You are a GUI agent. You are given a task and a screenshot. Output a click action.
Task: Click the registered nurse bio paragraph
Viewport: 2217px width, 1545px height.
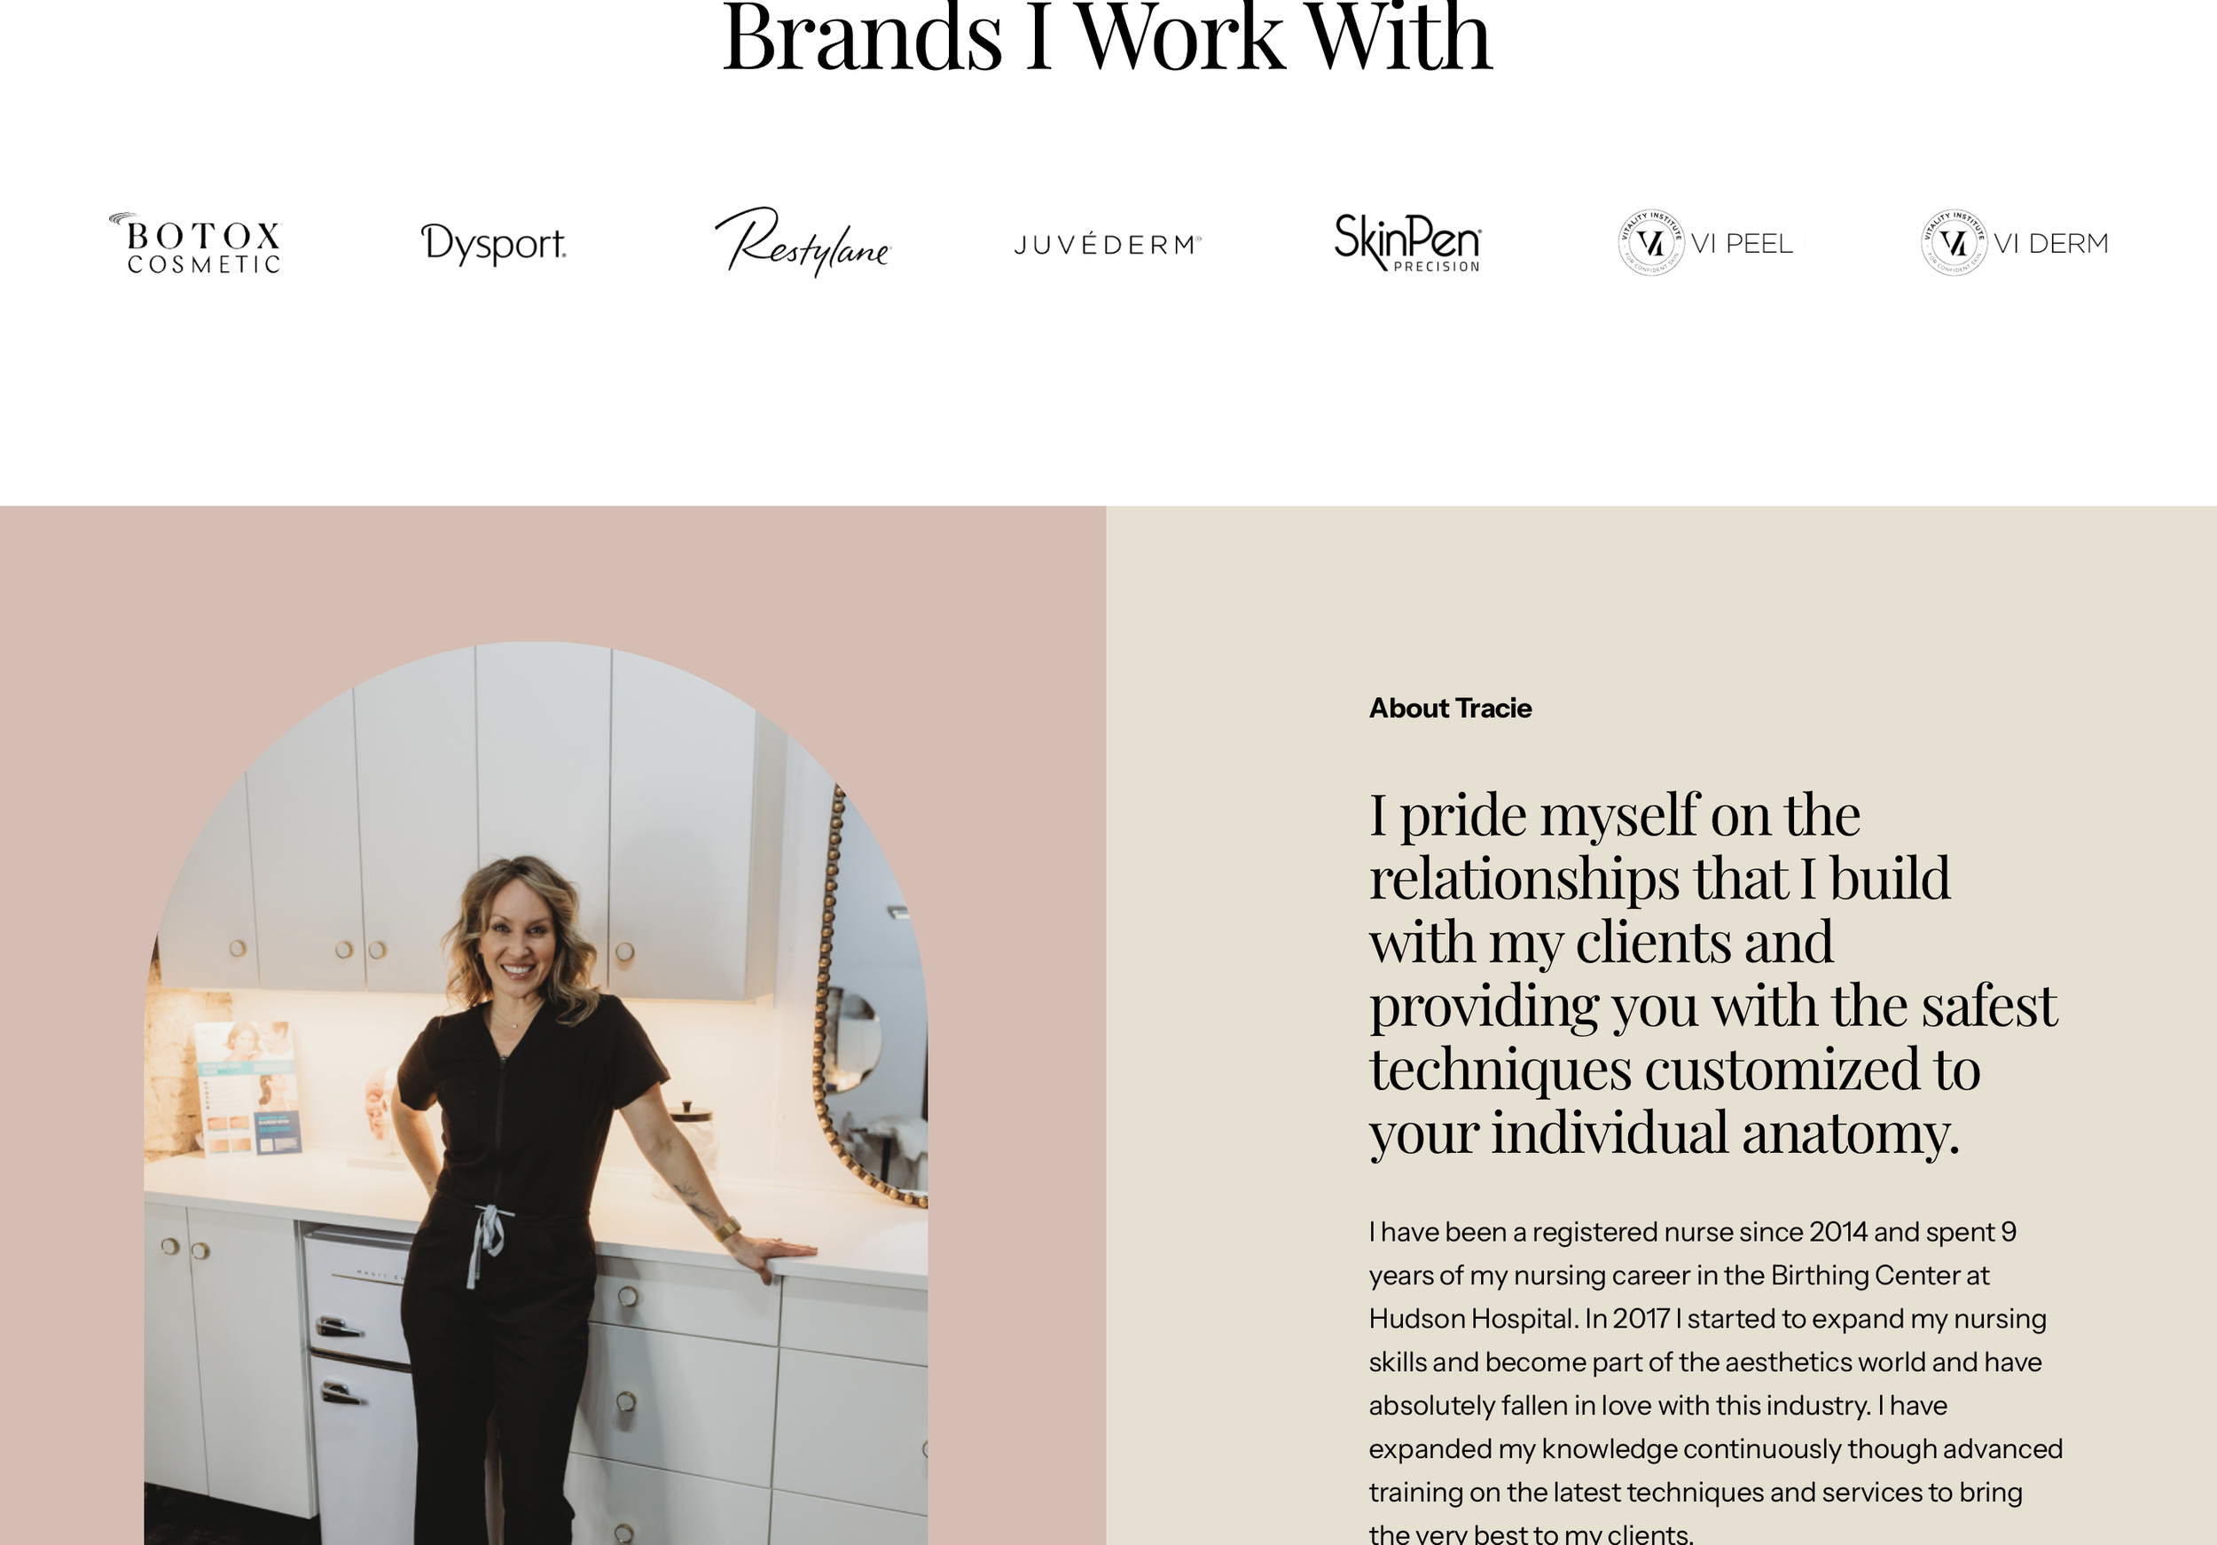point(1715,1382)
